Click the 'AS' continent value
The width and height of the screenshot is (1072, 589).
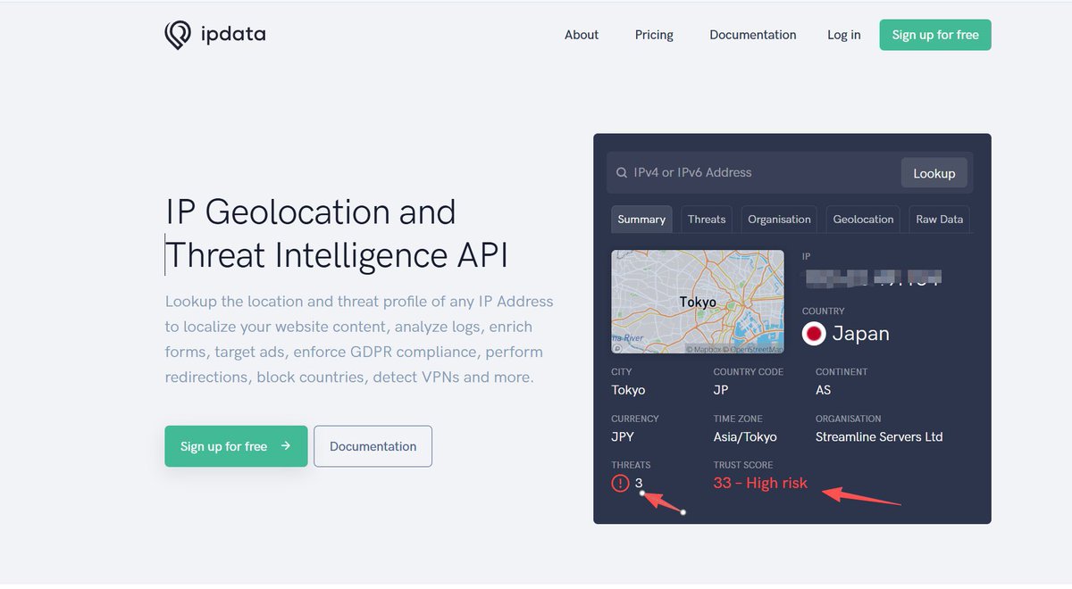click(824, 390)
